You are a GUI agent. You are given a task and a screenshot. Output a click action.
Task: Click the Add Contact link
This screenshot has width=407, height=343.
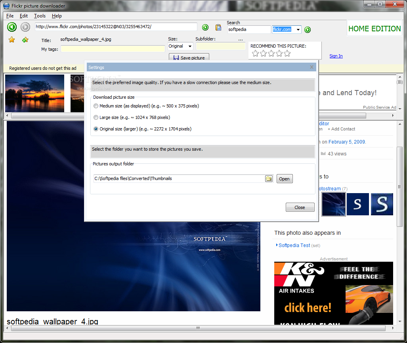coord(341,129)
